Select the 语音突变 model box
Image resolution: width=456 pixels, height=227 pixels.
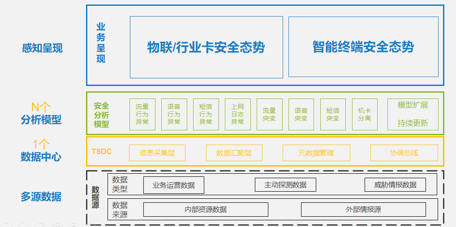tap(301, 114)
